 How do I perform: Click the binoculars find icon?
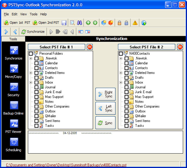[x=80, y=23]
